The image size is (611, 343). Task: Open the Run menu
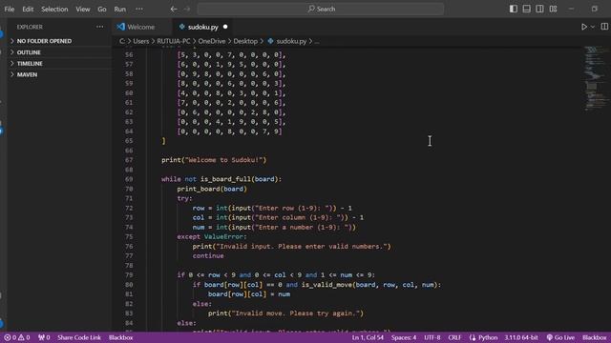(120, 9)
